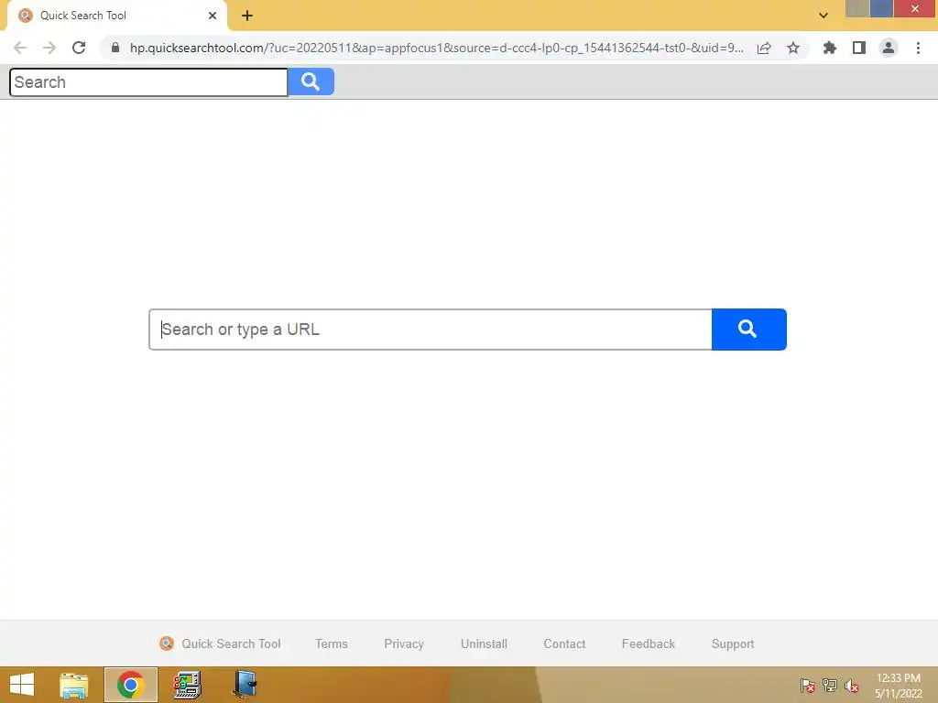Open the blue door taskbar icon

[x=245, y=685]
